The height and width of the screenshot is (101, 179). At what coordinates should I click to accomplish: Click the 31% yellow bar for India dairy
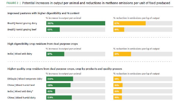[122, 54]
